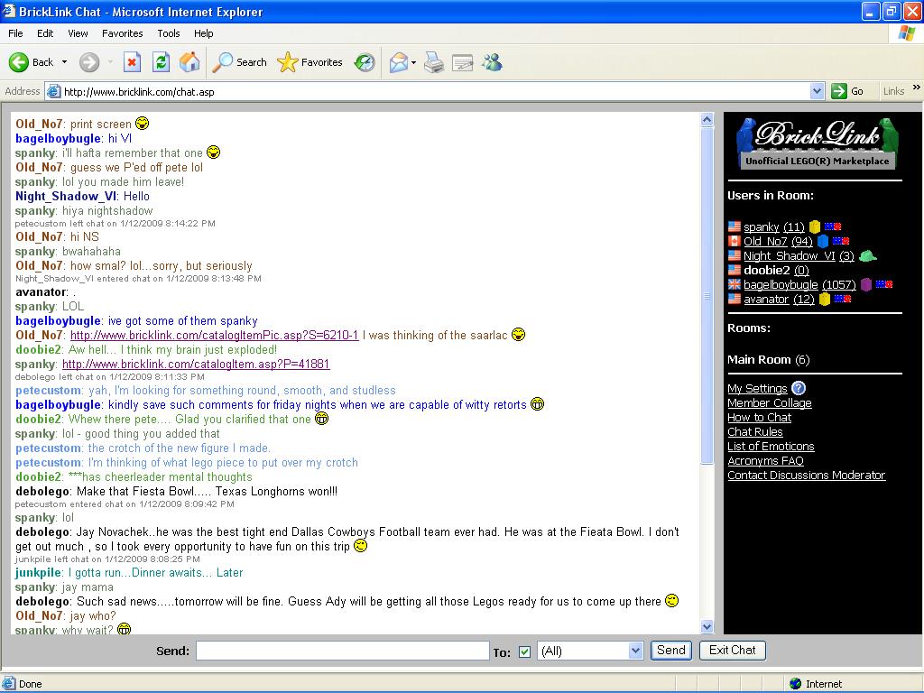
Task: Go to Home page icon
Action: click(189, 62)
